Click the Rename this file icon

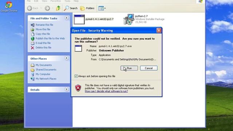pyautogui.click(x=32, y=25)
